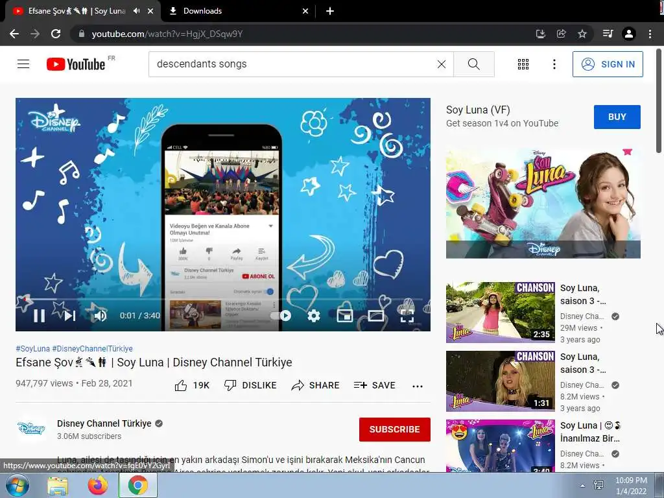The height and width of the screenshot is (498, 664).
Task: Share this page from address bar
Action: pyautogui.click(x=562, y=34)
